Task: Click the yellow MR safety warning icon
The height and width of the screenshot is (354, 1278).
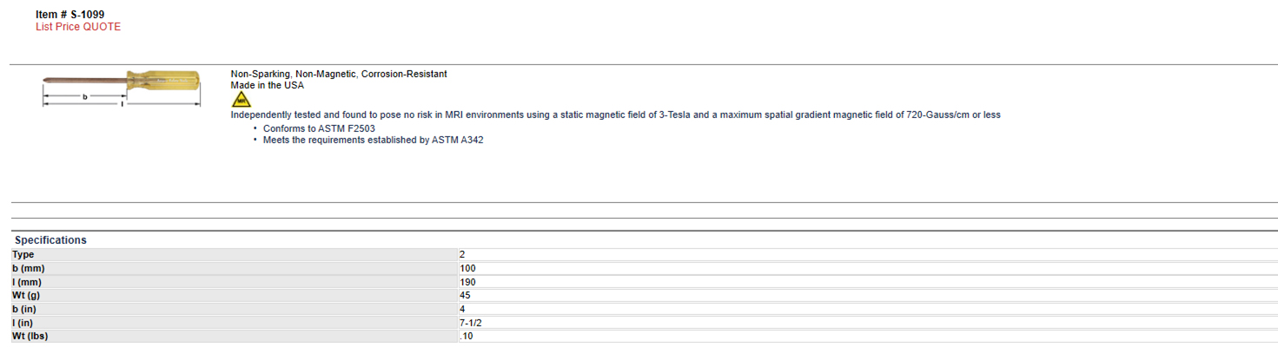Action: pos(241,100)
